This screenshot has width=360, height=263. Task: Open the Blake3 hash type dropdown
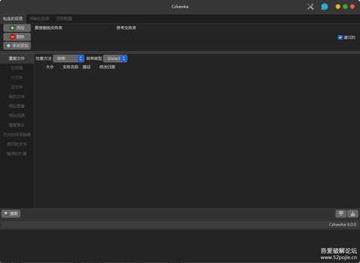tap(115, 58)
